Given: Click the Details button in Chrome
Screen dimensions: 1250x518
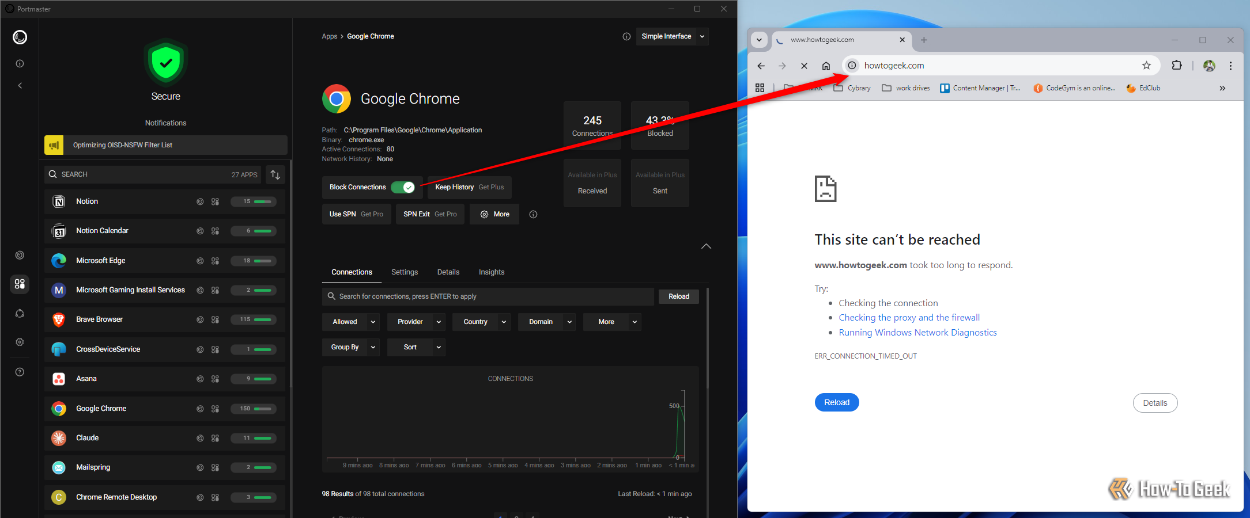Looking at the screenshot, I should click(1155, 403).
